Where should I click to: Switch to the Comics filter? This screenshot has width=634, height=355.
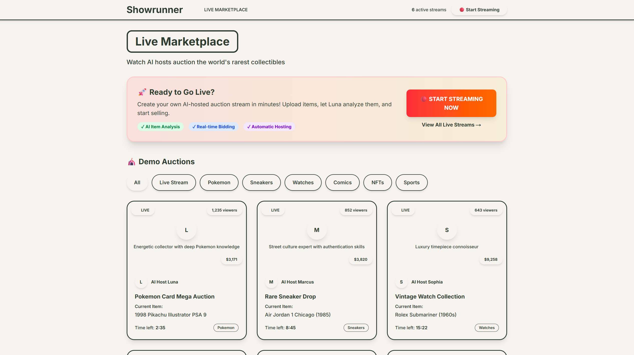(x=342, y=182)
